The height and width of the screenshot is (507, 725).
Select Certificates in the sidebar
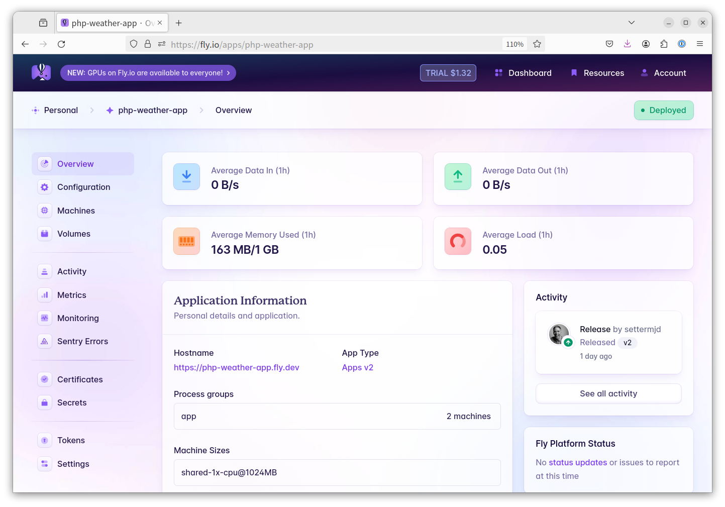click(x=83, y=379)
